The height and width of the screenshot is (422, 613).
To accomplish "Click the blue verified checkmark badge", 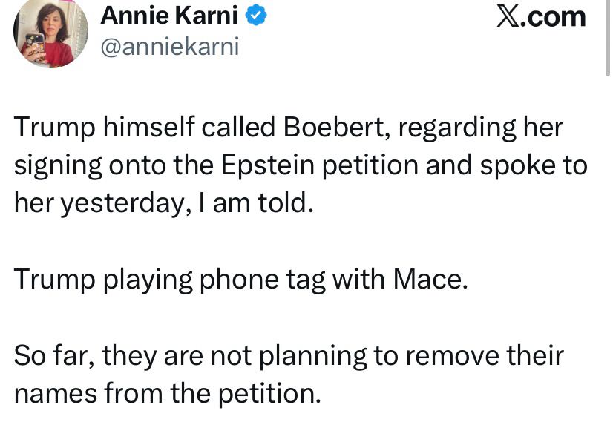I will pos(256,16).
